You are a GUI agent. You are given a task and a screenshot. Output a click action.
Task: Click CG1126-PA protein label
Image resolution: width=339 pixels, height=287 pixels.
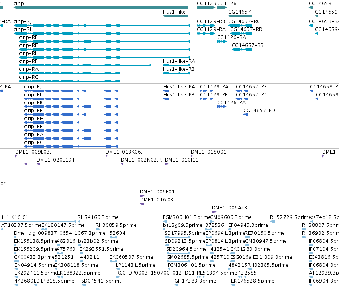pyautogui.click(x=231, y=103)
